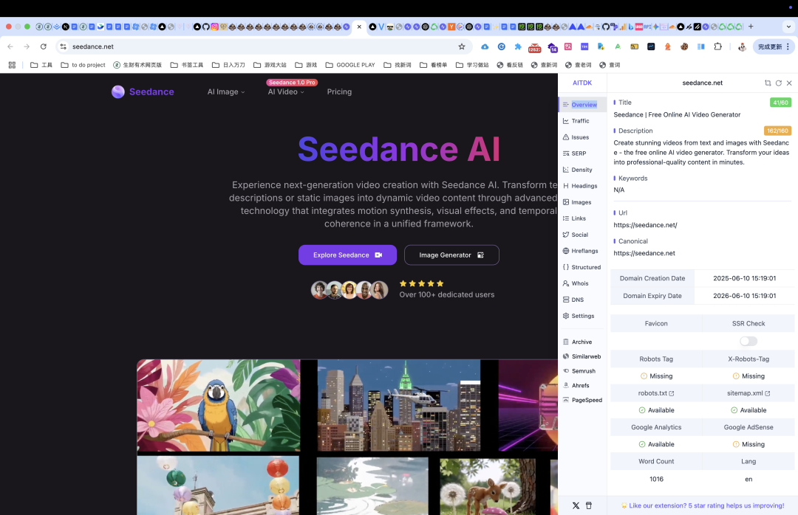Open the 书签工具 bookmark folder
The image size is (798, 515).
coord(187,65)
